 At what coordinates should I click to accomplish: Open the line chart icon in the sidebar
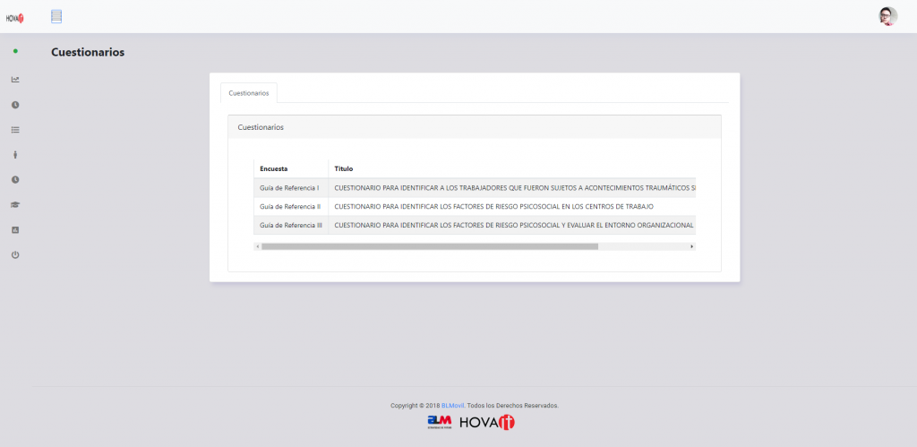(15, 79)
